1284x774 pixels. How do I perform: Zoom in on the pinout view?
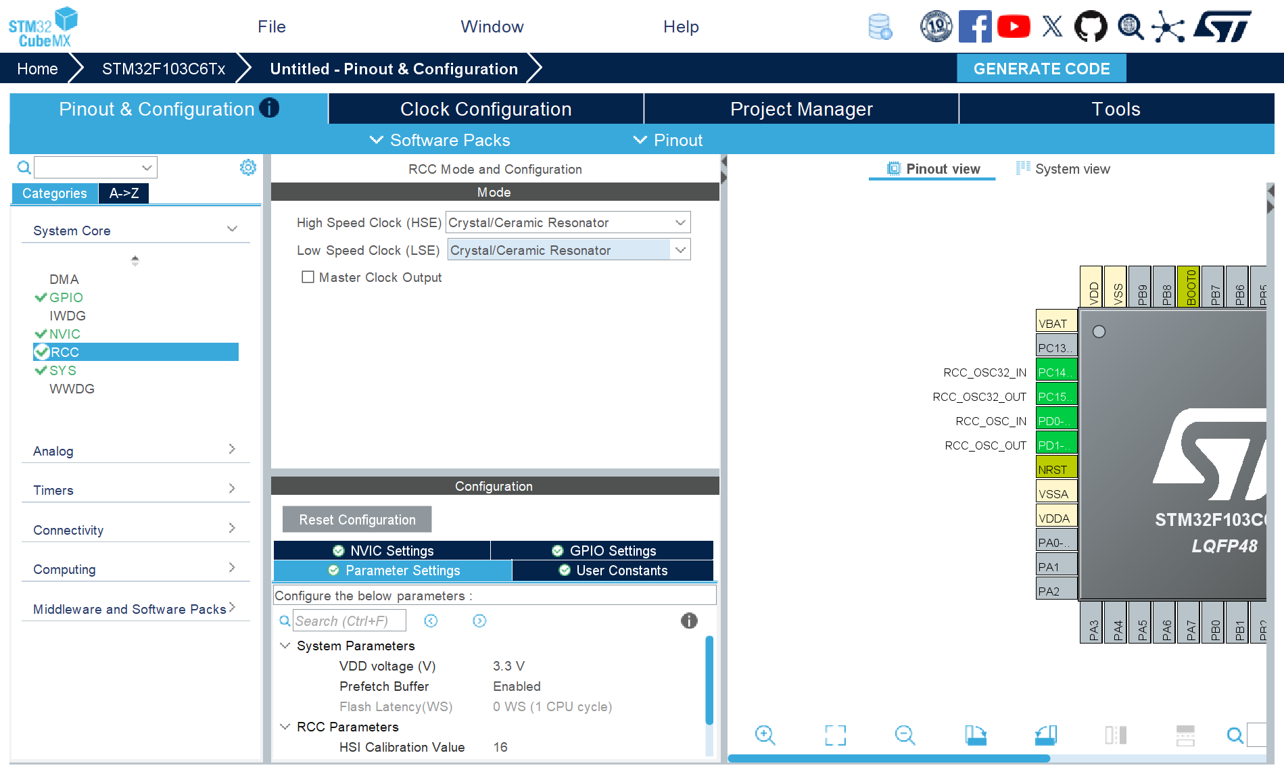(x=765, y=735)
